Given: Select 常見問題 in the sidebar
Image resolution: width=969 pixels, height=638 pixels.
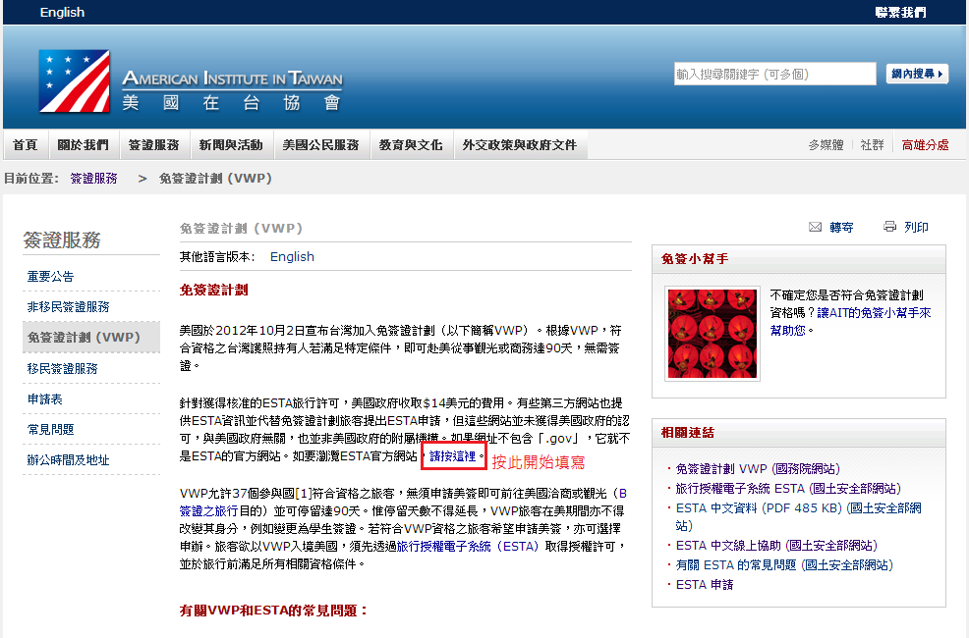Looking at the screenshot, I should [x=51, y=430].
